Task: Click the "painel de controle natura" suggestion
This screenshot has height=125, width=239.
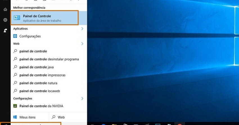Action: (49, 83)
